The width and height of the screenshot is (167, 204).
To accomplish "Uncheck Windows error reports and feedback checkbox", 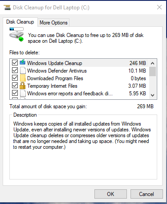I will 15,93.
